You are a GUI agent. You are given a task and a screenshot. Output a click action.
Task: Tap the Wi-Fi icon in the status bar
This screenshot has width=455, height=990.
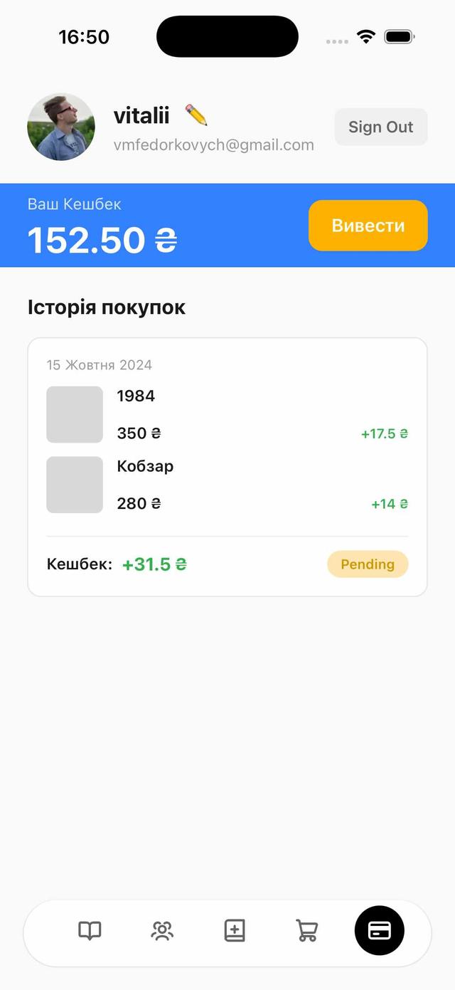pyautogui.click(x=366, y=36)
